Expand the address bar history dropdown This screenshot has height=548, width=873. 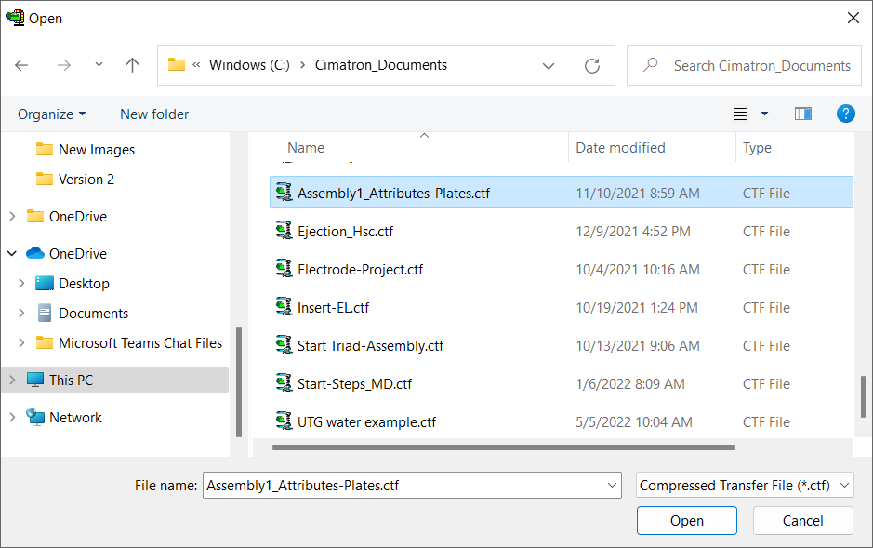[x=549, y=66]
